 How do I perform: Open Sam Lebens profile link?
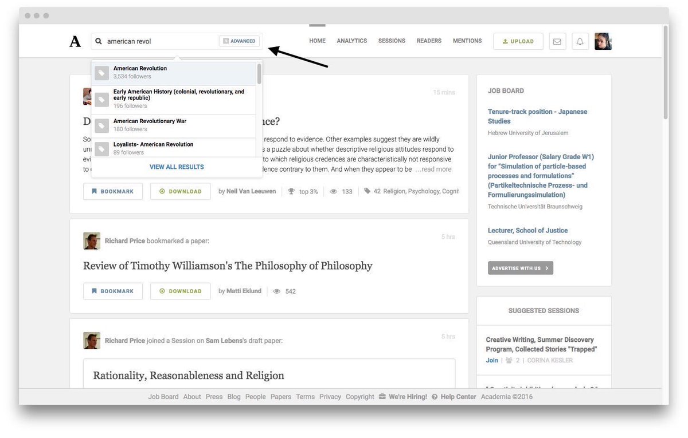coord(225,341)
